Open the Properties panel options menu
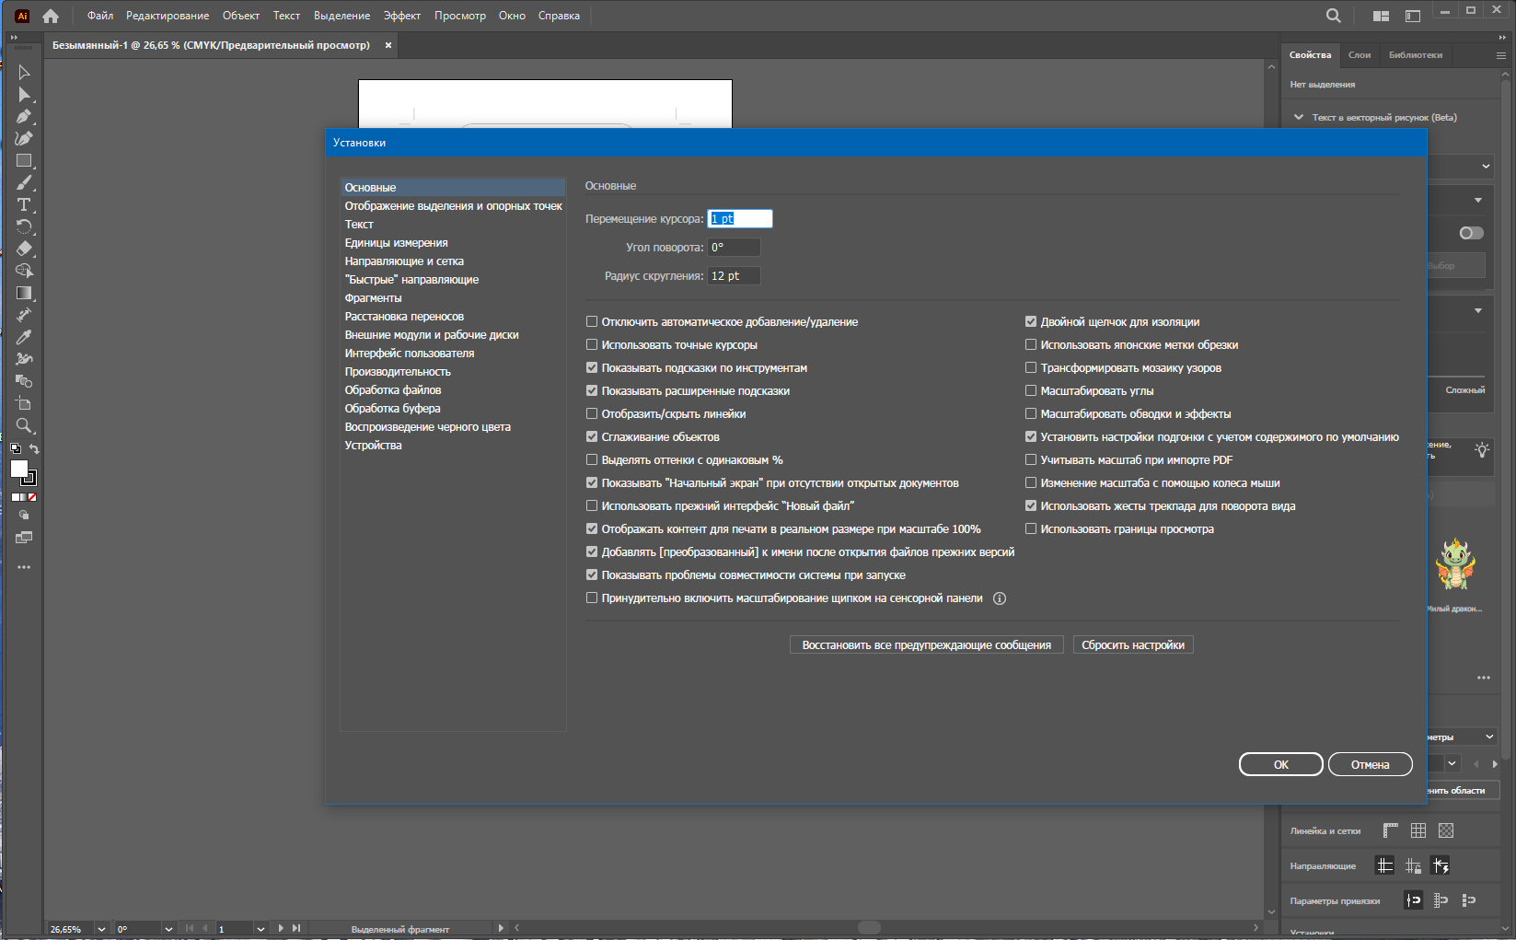Screen dimensions: 1516x940 coord(1501,55)
